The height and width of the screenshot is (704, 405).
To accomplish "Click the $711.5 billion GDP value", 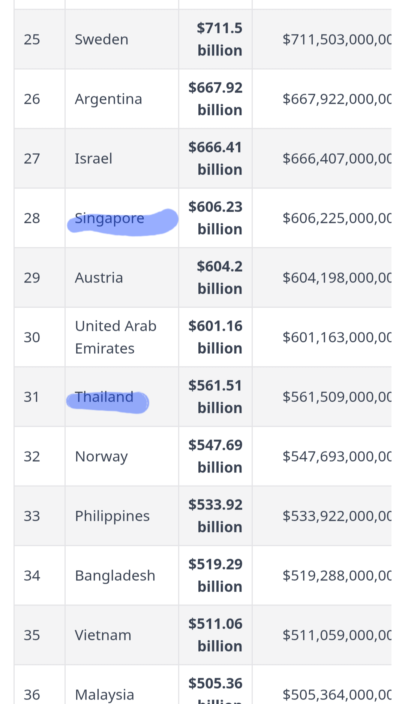I will tap(220, 39).
